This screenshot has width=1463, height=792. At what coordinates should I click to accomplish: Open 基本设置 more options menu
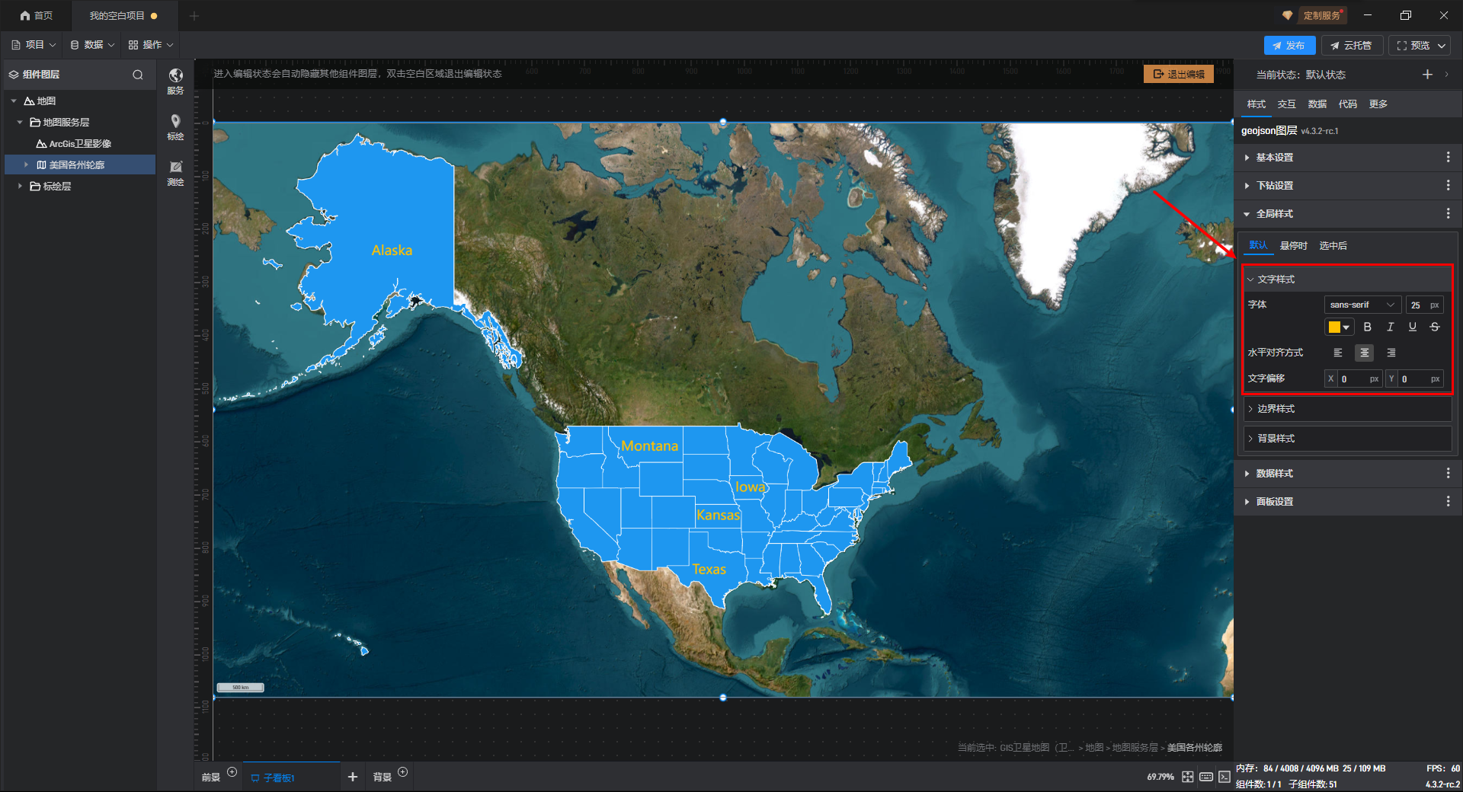pyautogui.click(x=1448, y=157)
